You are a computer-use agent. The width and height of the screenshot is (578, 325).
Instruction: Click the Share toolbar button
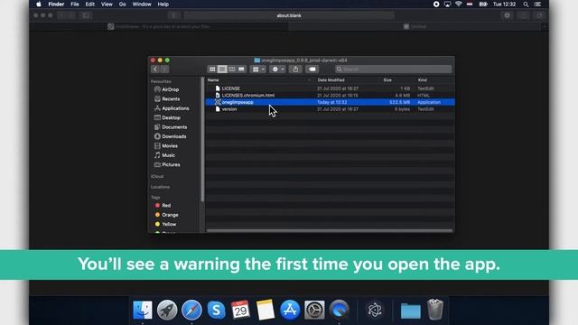point(295,70)
